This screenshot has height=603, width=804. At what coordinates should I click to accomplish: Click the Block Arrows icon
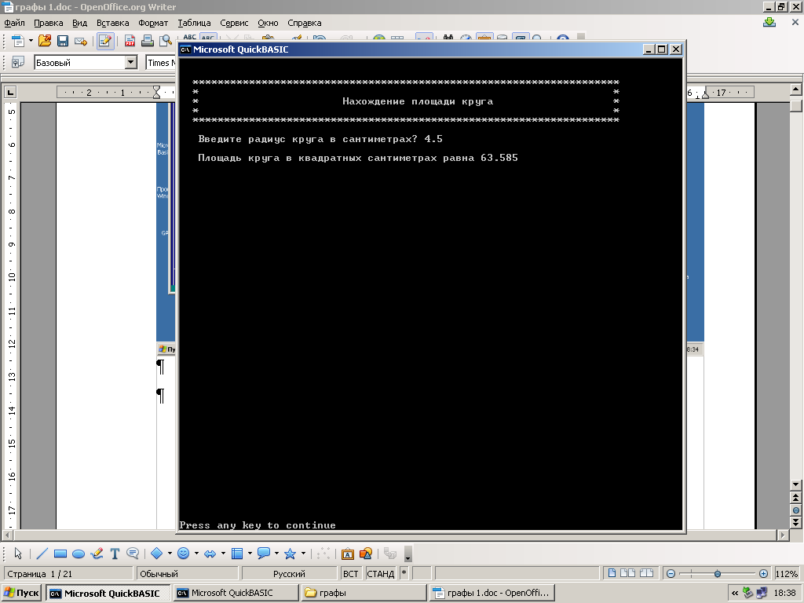pyautogui.click(x=210, y=554)
